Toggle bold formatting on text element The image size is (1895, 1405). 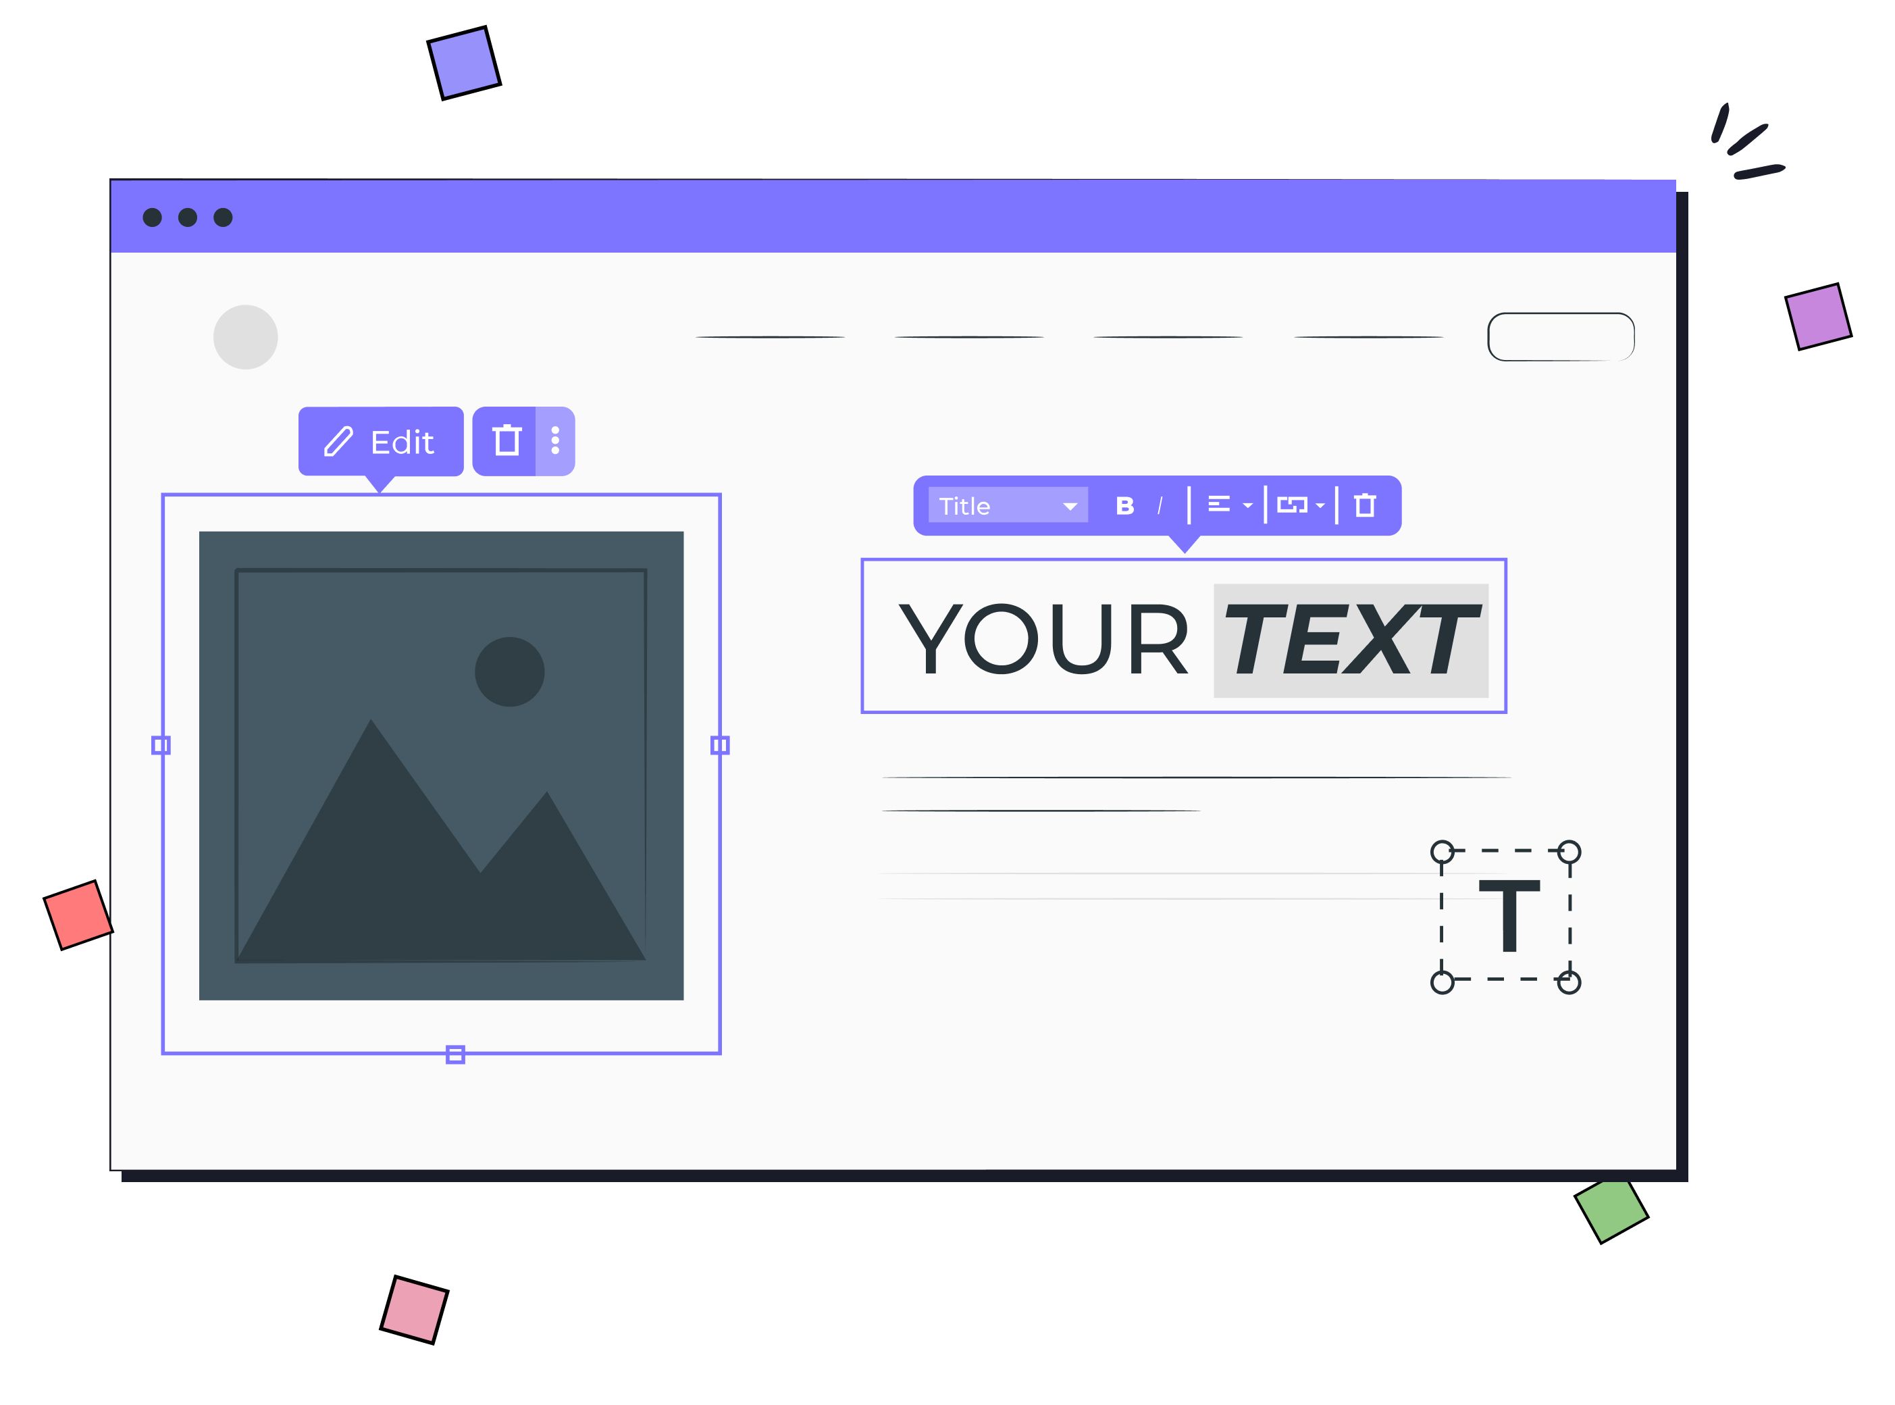(1124, 505)
